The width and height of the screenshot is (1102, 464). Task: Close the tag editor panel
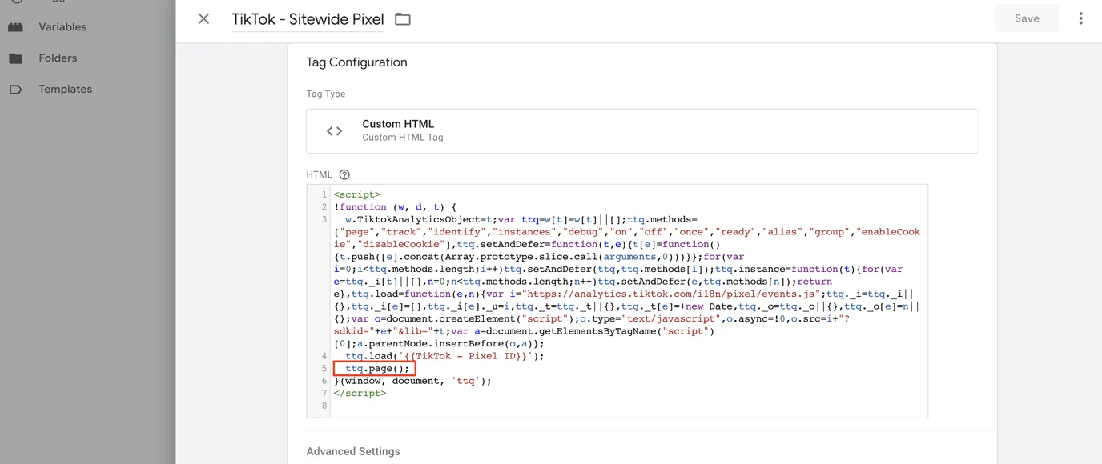click(x=203, y=18)
